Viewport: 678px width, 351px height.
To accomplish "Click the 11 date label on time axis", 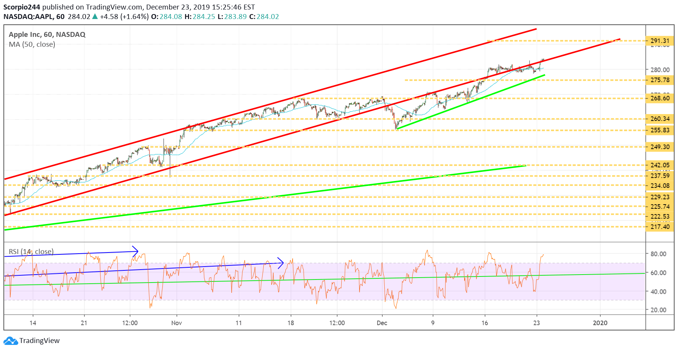I will pos(239,323).
